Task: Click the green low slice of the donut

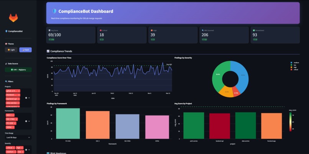Action: (x=218, y=75)
